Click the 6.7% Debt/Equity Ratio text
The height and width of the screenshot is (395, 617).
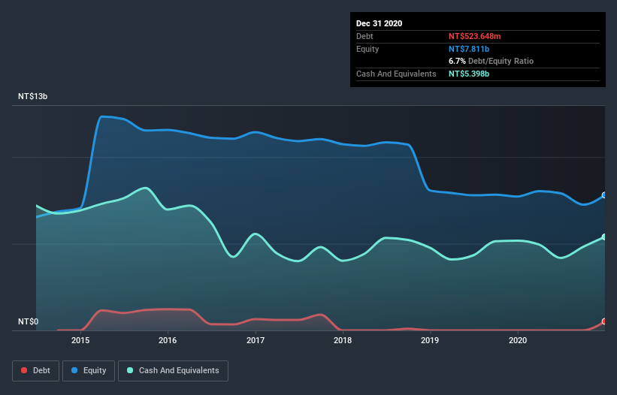coord(491,62)
